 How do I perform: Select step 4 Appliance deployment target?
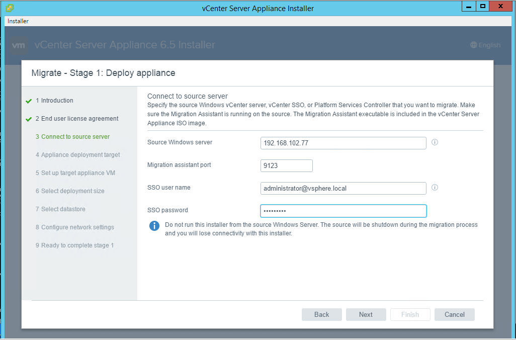[x=77, y=155]
